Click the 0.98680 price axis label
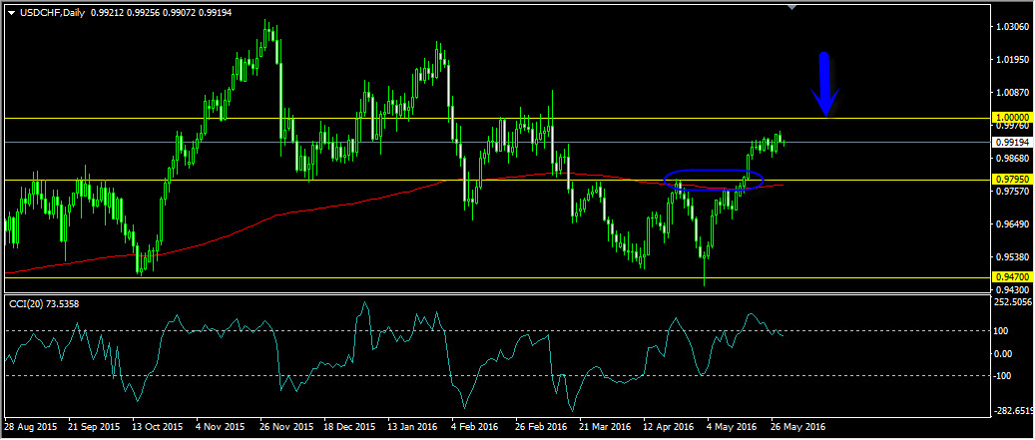 point(1012,159)
